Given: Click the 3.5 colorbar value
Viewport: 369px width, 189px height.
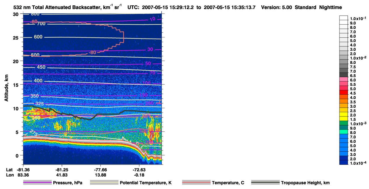Looking at the screenshot, I should pyautogui.click(x=353, y=102).
